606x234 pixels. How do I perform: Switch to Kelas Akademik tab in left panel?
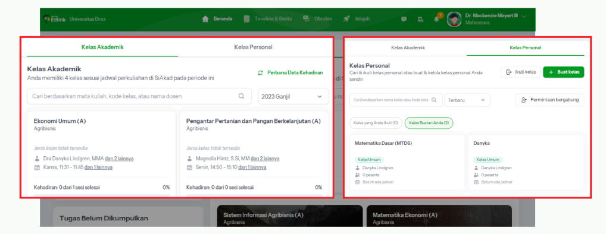pos(102,47)
